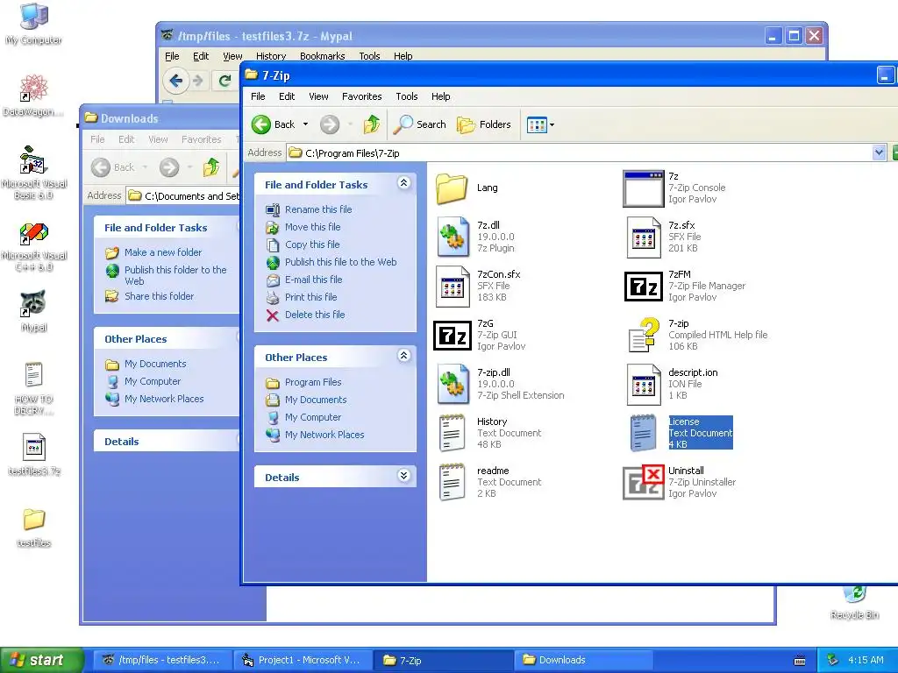Click Copy this file task link
This screenshot has height=673, width=898.
(312, 244)
